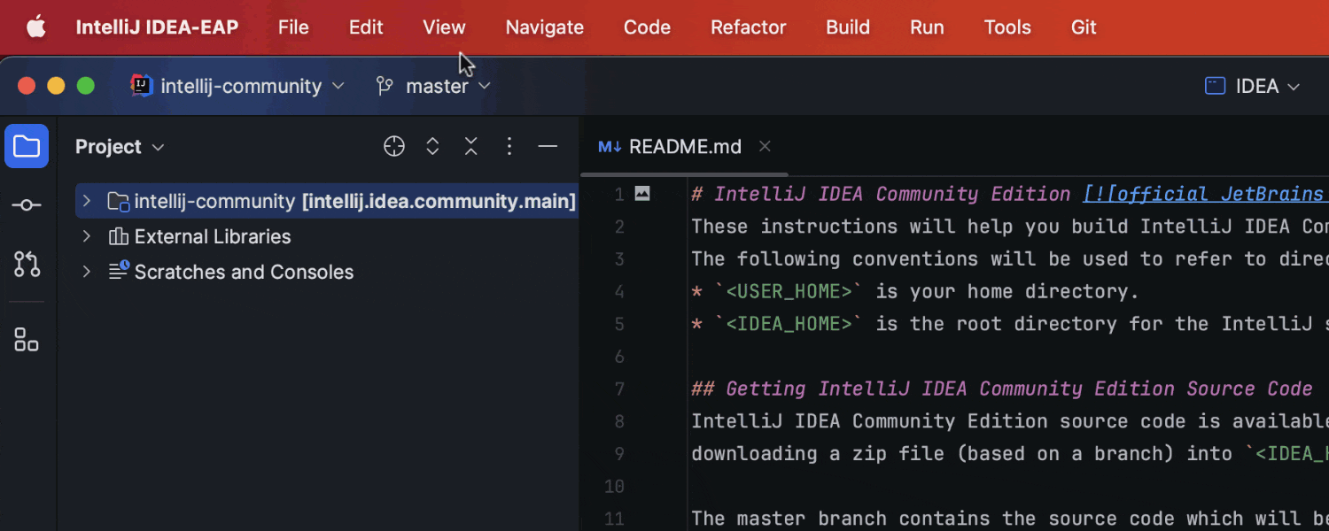This screenshot has height=531, width=1329.
Task: Hide the Project tool window with minus icon
Action: click(x=548, y=146)
